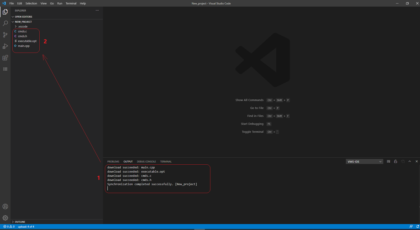Switch to the Debug Console tab
420x230 pixels.
[x=146, y=162]
